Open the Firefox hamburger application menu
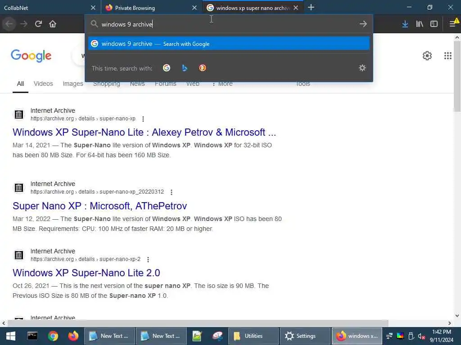 point(453,24)
